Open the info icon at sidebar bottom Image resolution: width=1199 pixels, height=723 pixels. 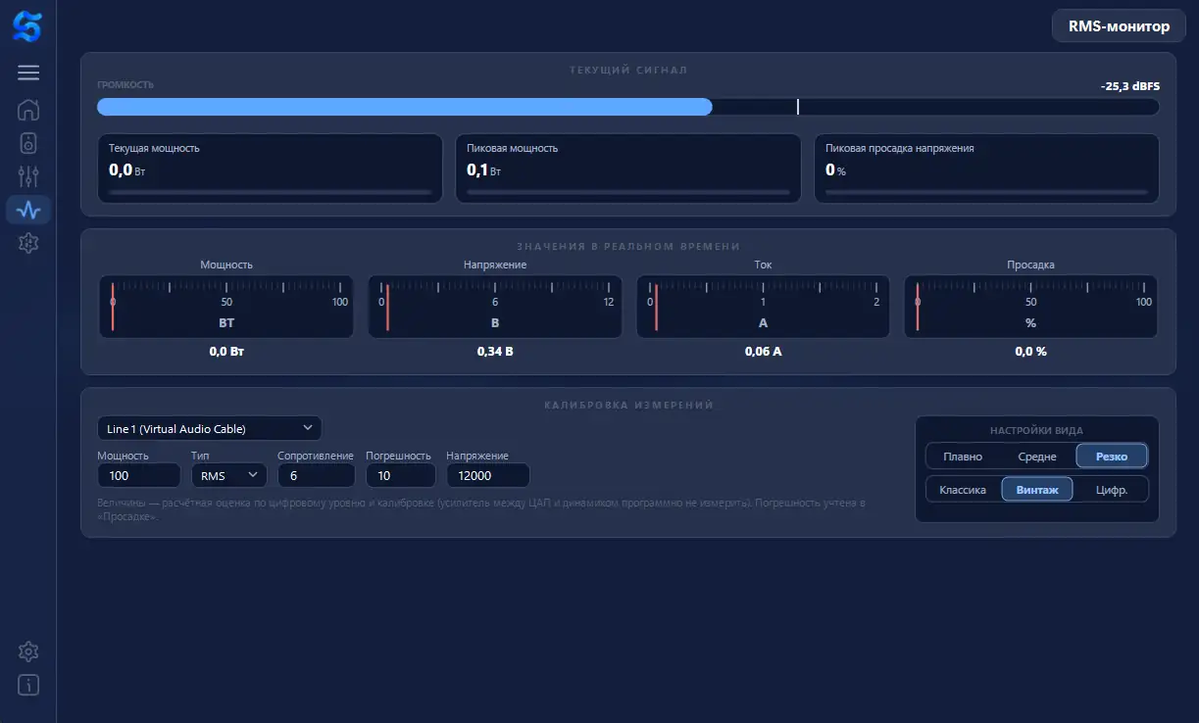(28, 685)
